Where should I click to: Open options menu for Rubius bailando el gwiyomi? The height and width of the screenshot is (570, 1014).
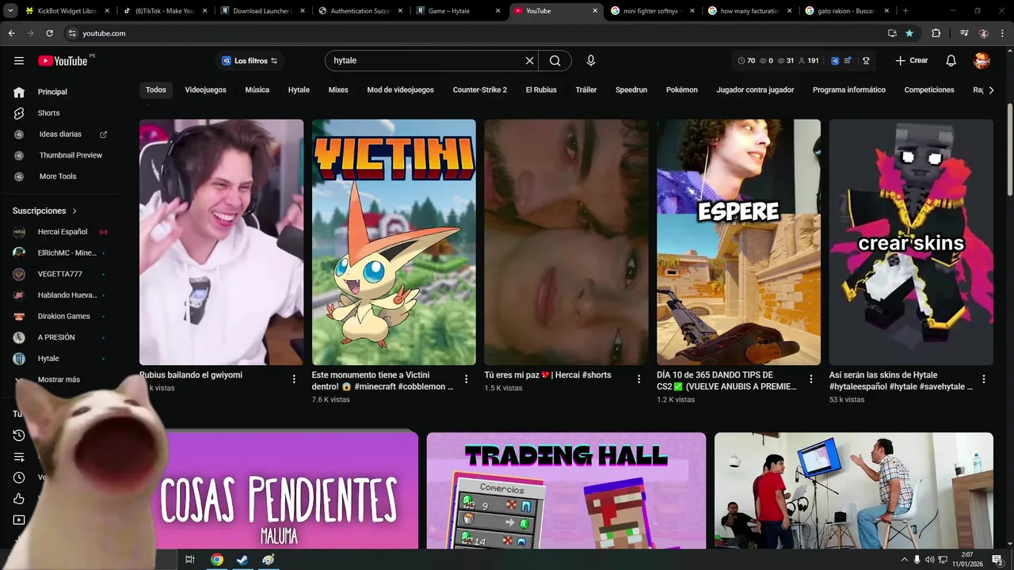point(294,379)
